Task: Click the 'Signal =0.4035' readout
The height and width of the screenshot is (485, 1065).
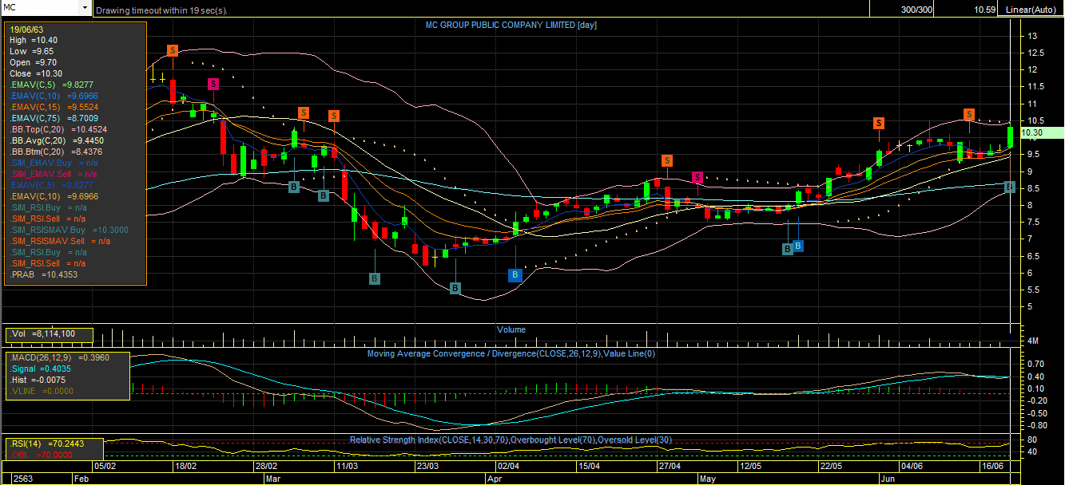Action: (x=42, y=369)
